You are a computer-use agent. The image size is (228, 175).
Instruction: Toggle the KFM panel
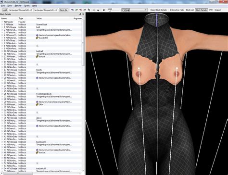(211, 10)
